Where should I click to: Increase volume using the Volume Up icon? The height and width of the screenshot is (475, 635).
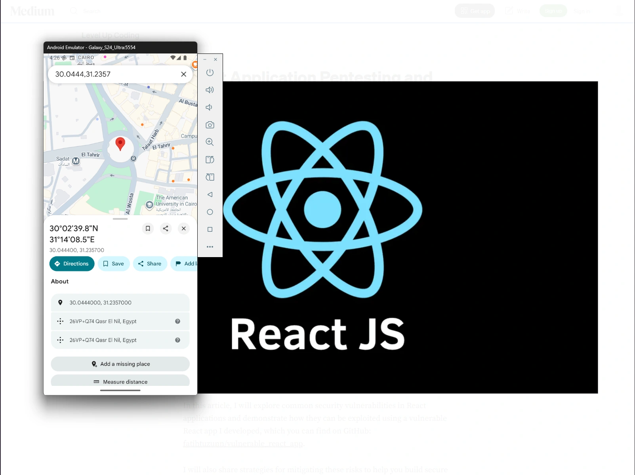[x=210, y=90]
